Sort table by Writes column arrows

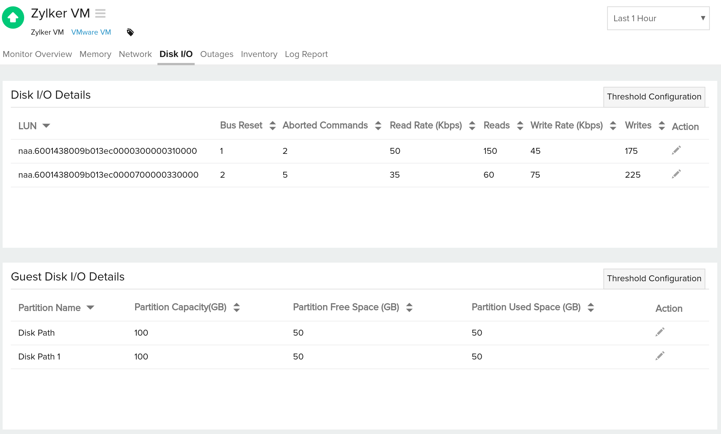pos(661,126)
